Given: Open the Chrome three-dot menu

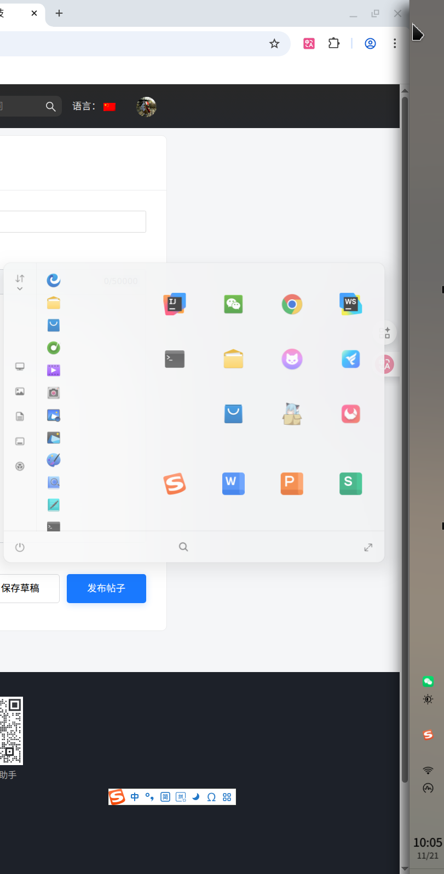Looking at the screenshot, I should (x=395, y=43).
